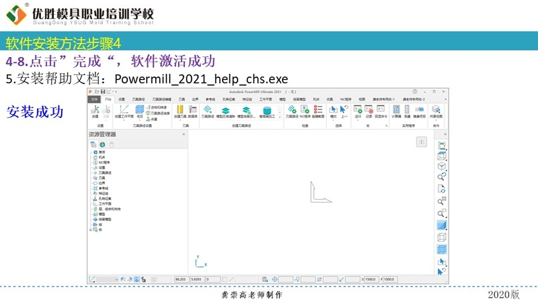Image resolution: width=538 pixels, height=302 pixels.
Task: Select 激活 item in explorer tree
Action: pos(100,152)
